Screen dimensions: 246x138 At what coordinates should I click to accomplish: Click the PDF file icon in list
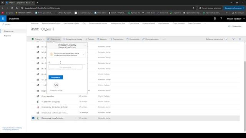(x=38, y=107)
